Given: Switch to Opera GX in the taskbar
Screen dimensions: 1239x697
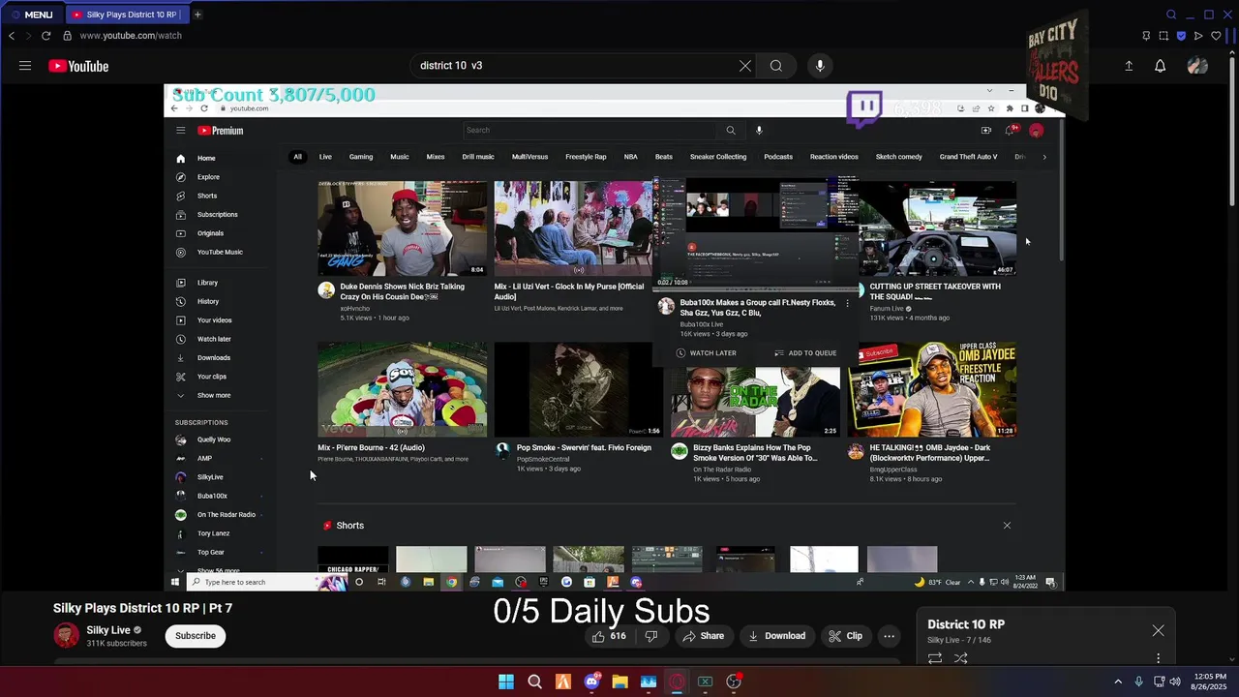Looking at the screenshot, I should pyautogui.click(x=677, y=682).
